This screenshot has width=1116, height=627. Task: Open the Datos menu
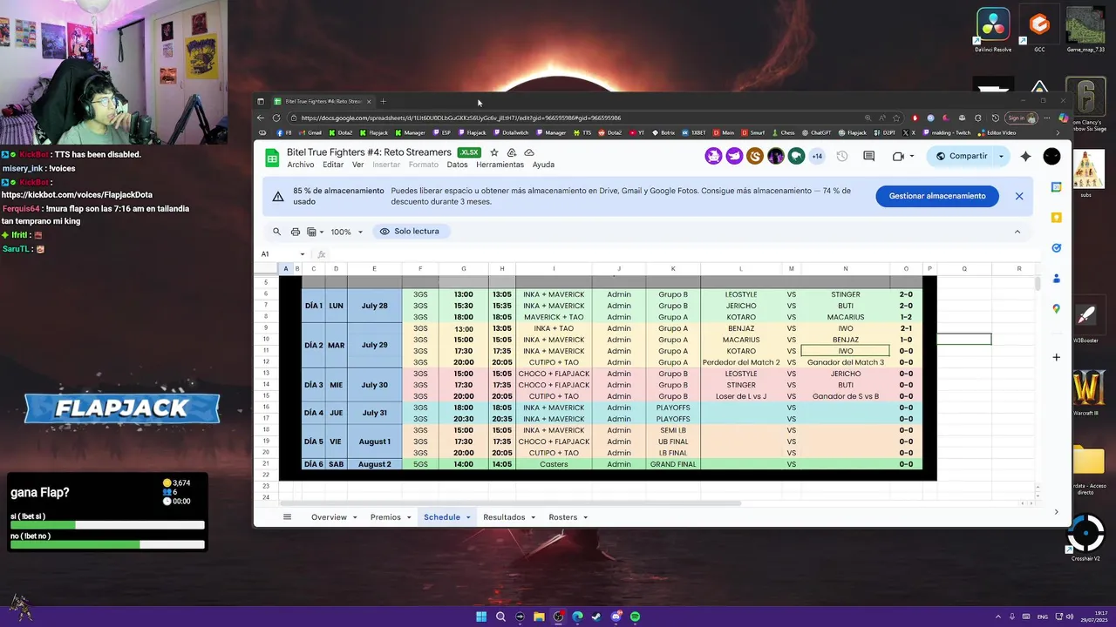[x=457, y=165]
